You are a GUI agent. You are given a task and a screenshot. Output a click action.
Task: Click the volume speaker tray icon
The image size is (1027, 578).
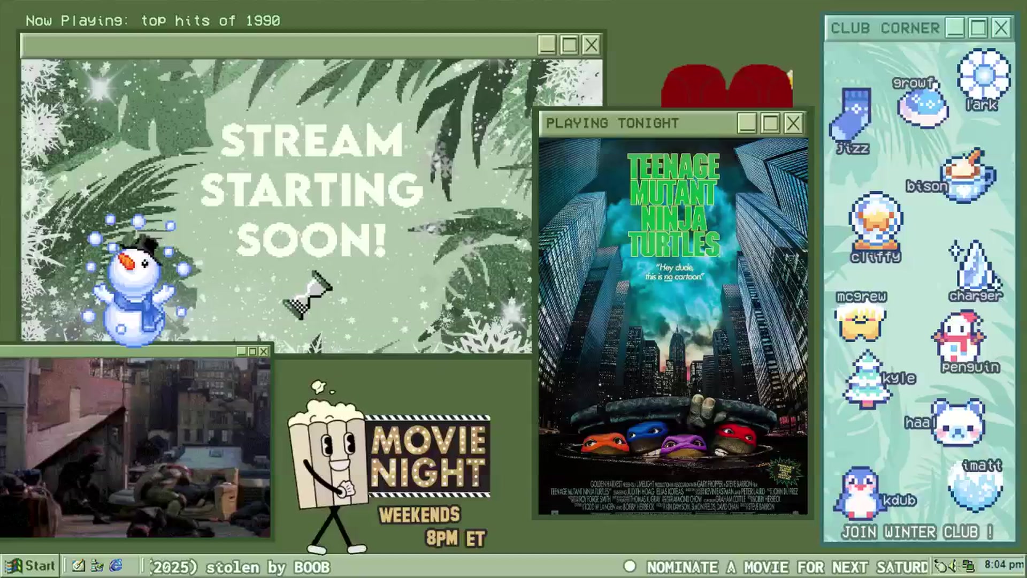[x=953, y=566]
